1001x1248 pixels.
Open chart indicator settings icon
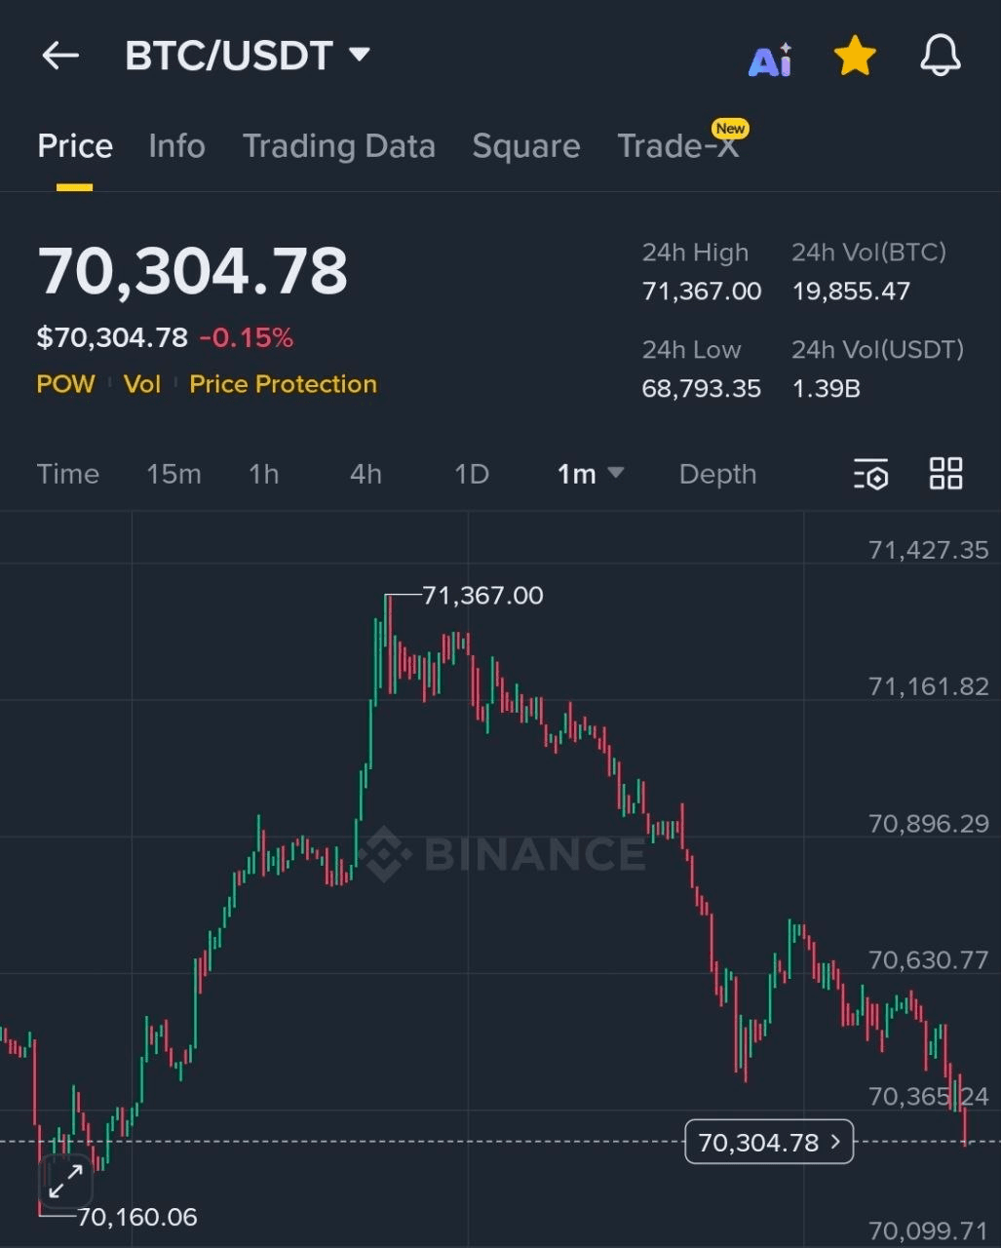pyautogui.click(x=870, y=474)
